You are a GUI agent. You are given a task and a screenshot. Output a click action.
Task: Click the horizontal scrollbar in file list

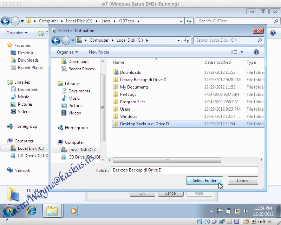click(167, 160)
